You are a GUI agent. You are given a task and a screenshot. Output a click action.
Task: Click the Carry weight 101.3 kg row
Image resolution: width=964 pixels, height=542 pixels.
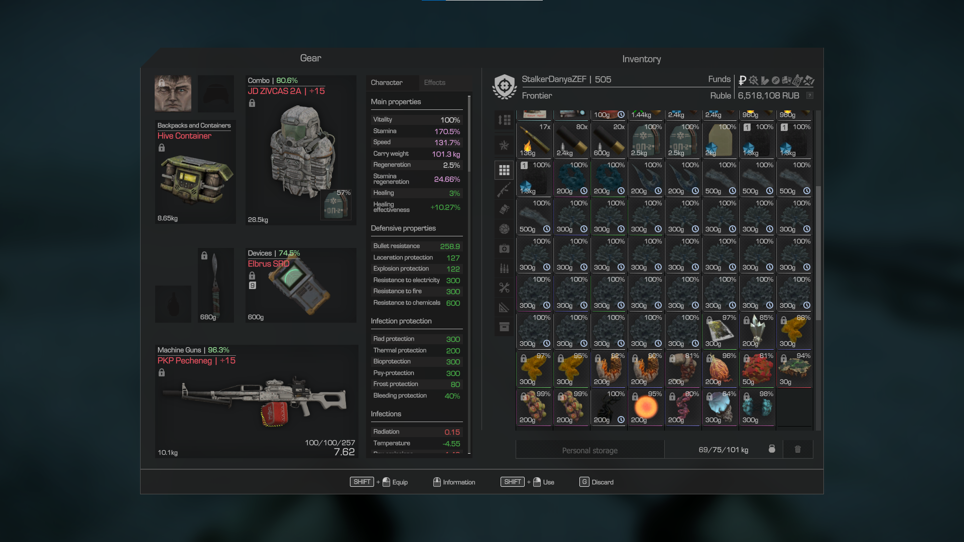tap(416, 154)
